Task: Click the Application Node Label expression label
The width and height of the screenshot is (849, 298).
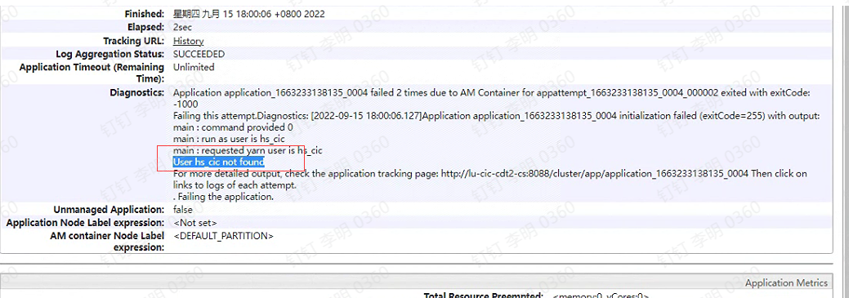Action: coord(85,223)
